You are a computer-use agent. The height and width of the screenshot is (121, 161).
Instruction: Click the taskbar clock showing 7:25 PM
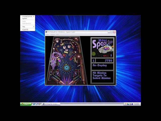(x=137, y=104)
